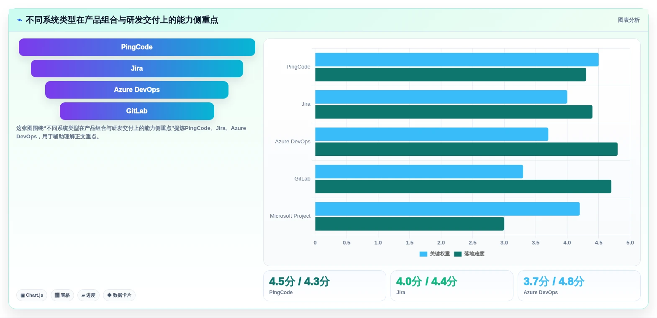Open the Azure DevOps 3.7分 / 4.8分 data card
The height and width of the screenshot is (318, 657).
(579, 286)
